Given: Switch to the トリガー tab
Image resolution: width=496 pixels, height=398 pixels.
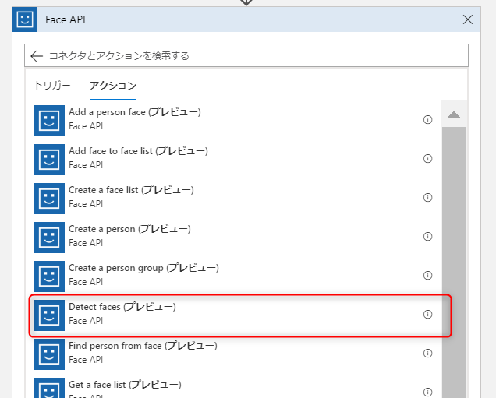Looking at the screenshot, I should pos(52,86).
